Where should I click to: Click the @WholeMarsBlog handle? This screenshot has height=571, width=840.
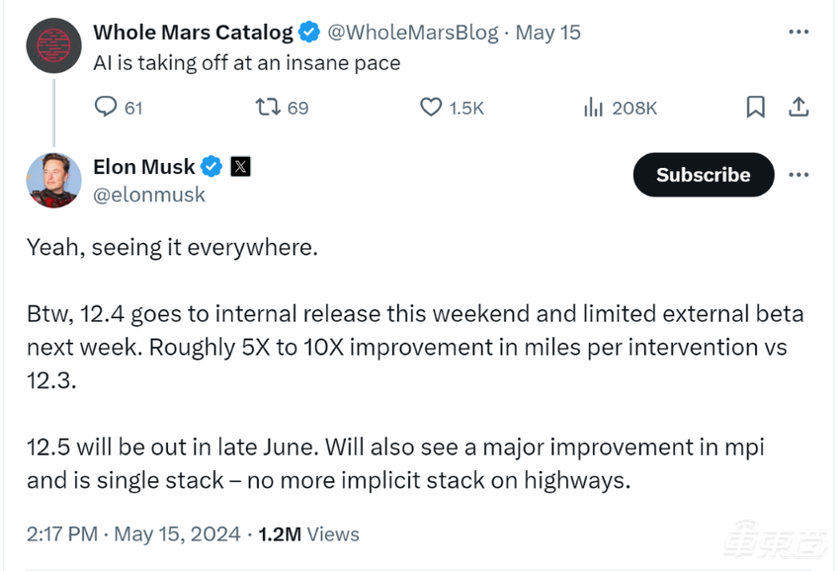point(412,33)
